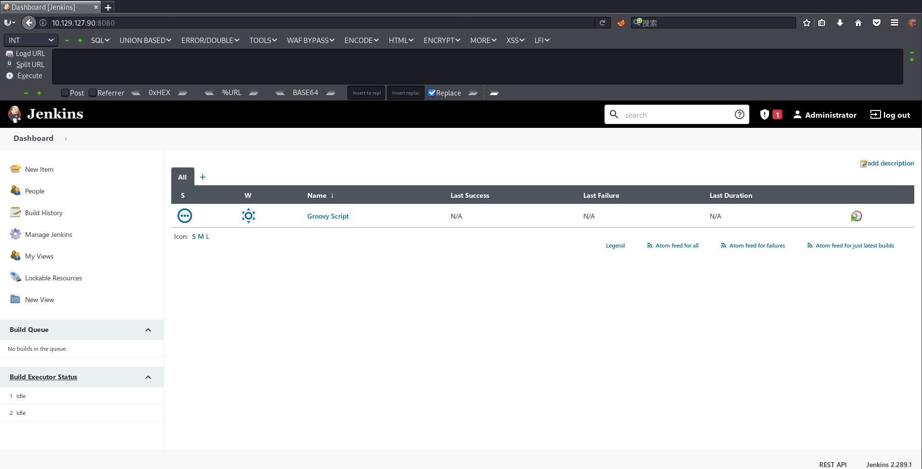This screenshot has width=922, height=469.
Task: Collapse the Build Executor Status panel
Action: coord(148,377)
